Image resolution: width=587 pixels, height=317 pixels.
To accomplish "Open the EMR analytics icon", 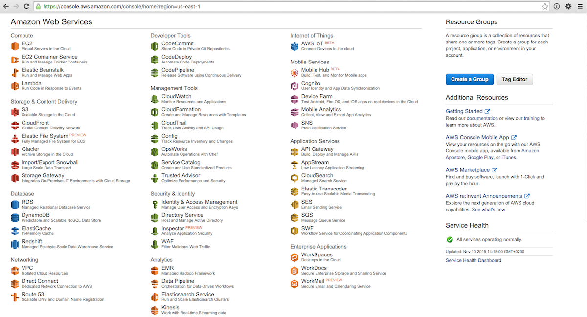I will (155, 271).
